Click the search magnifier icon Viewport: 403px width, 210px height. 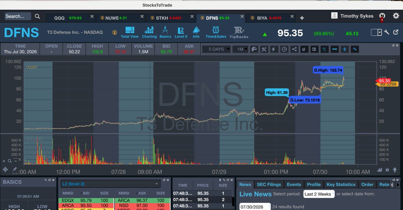click(x=37, y=16)
